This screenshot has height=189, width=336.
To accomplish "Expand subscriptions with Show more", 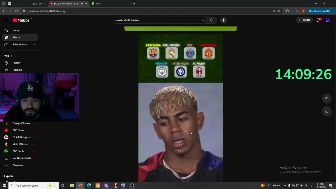I will coord(18,165).
